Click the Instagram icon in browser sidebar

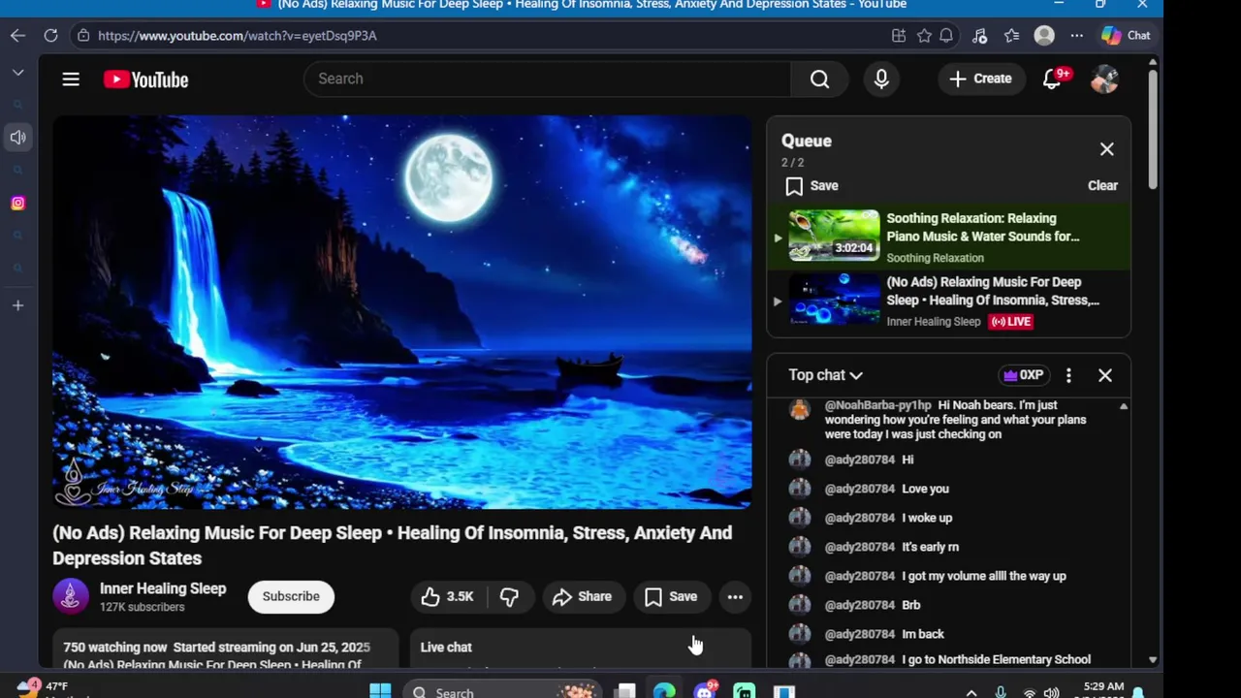coord(17,203)
